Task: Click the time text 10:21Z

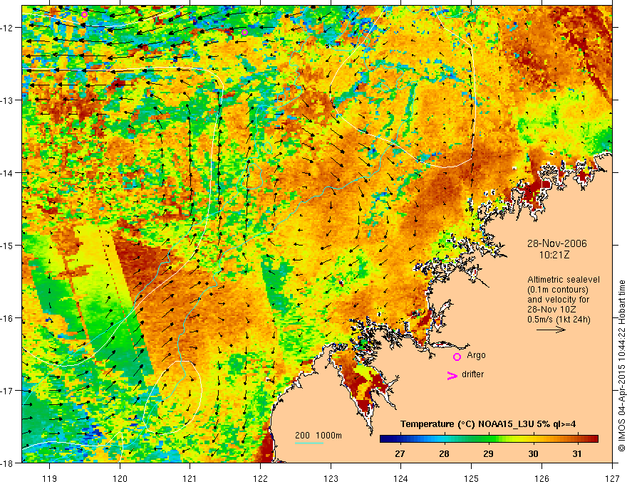Action: tap(554, 255)
